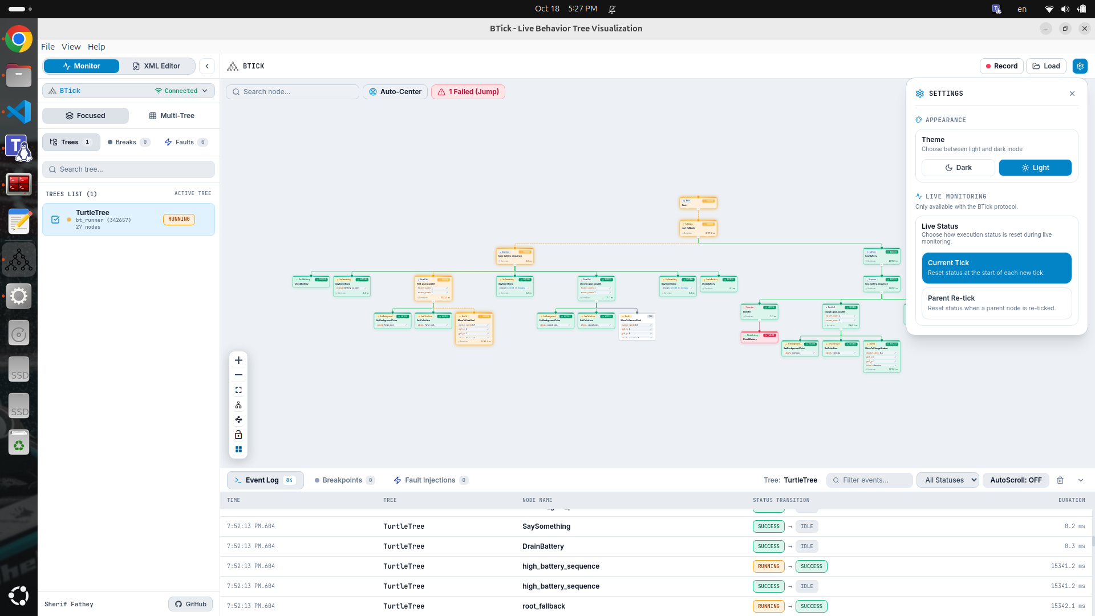Open the settings gear in top bar
Screen dimensions: 1095x616
(x=1080, y=66)
